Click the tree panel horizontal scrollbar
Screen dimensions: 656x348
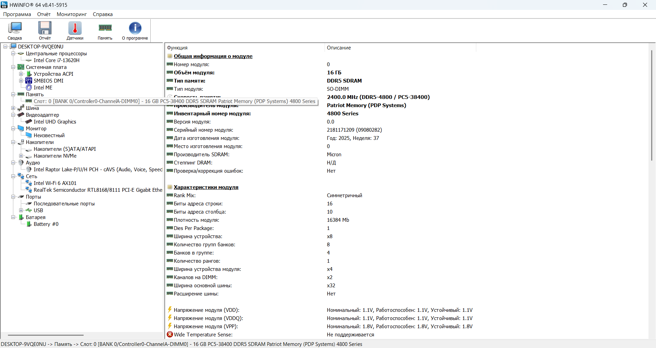[46, 335]
